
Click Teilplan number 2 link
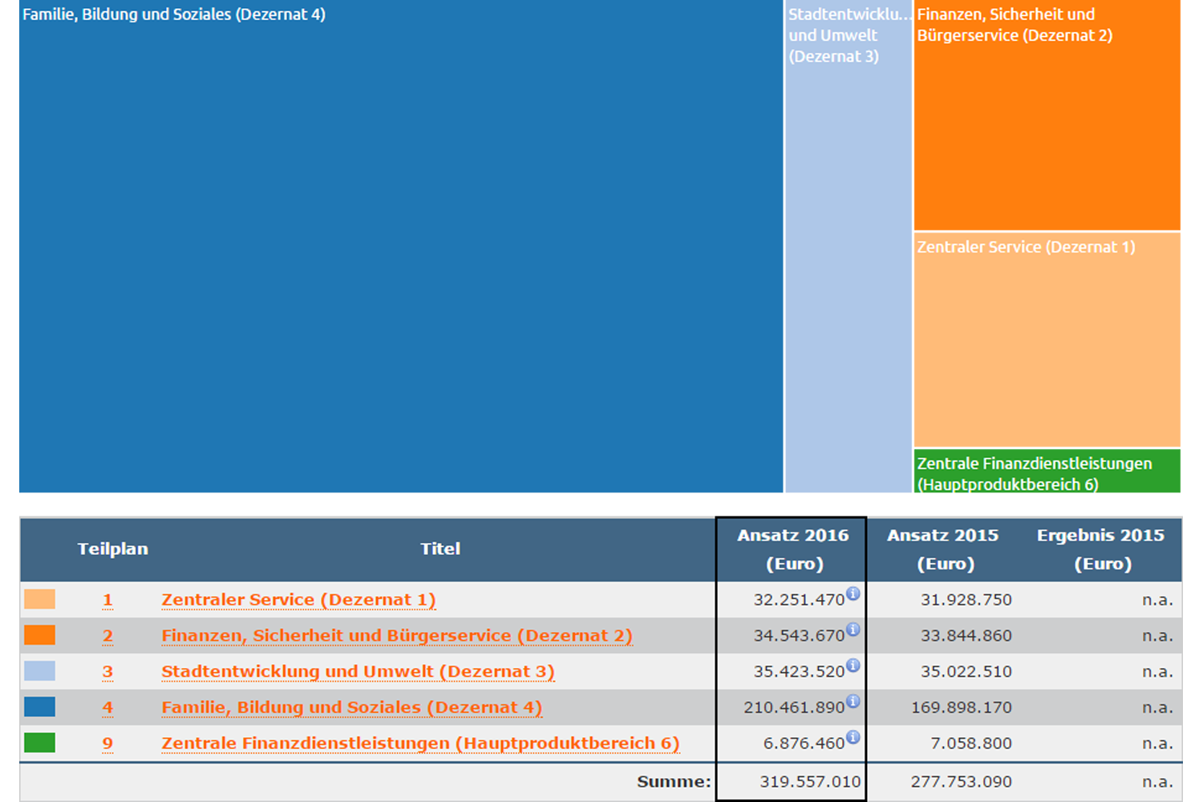[x=107, y=637]
